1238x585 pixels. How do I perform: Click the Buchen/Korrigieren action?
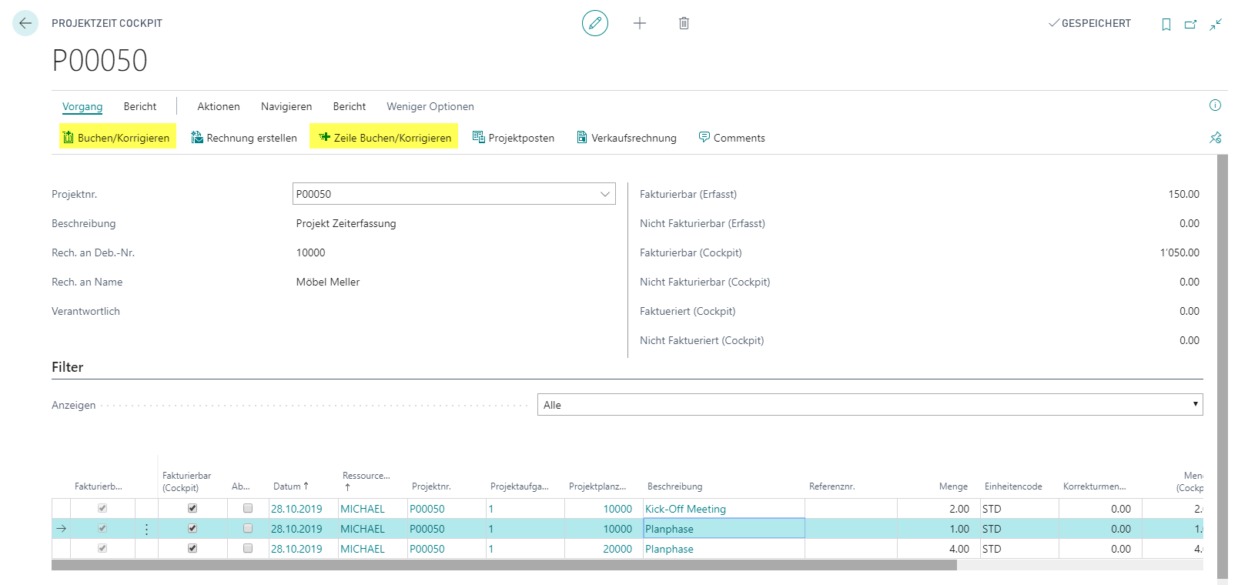tap(117, 137)
